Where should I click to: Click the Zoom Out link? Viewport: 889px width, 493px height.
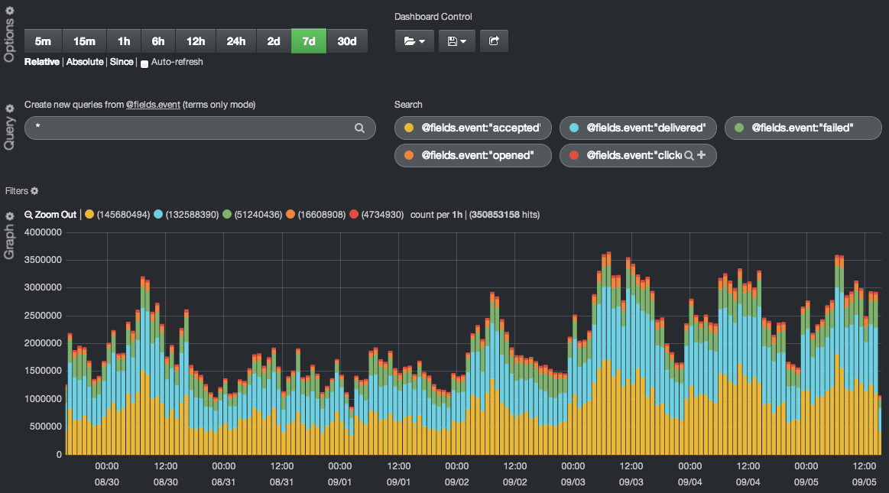tap(56, 215)
